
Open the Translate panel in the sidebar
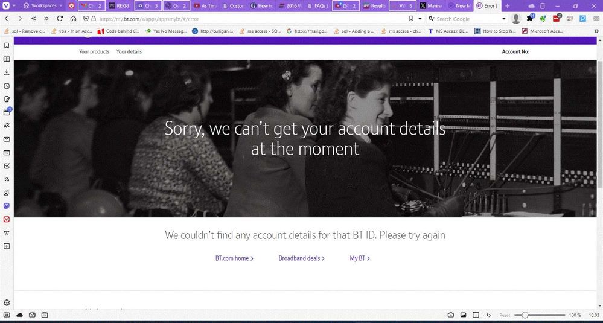pyautogui.click(x=7, y=126)
